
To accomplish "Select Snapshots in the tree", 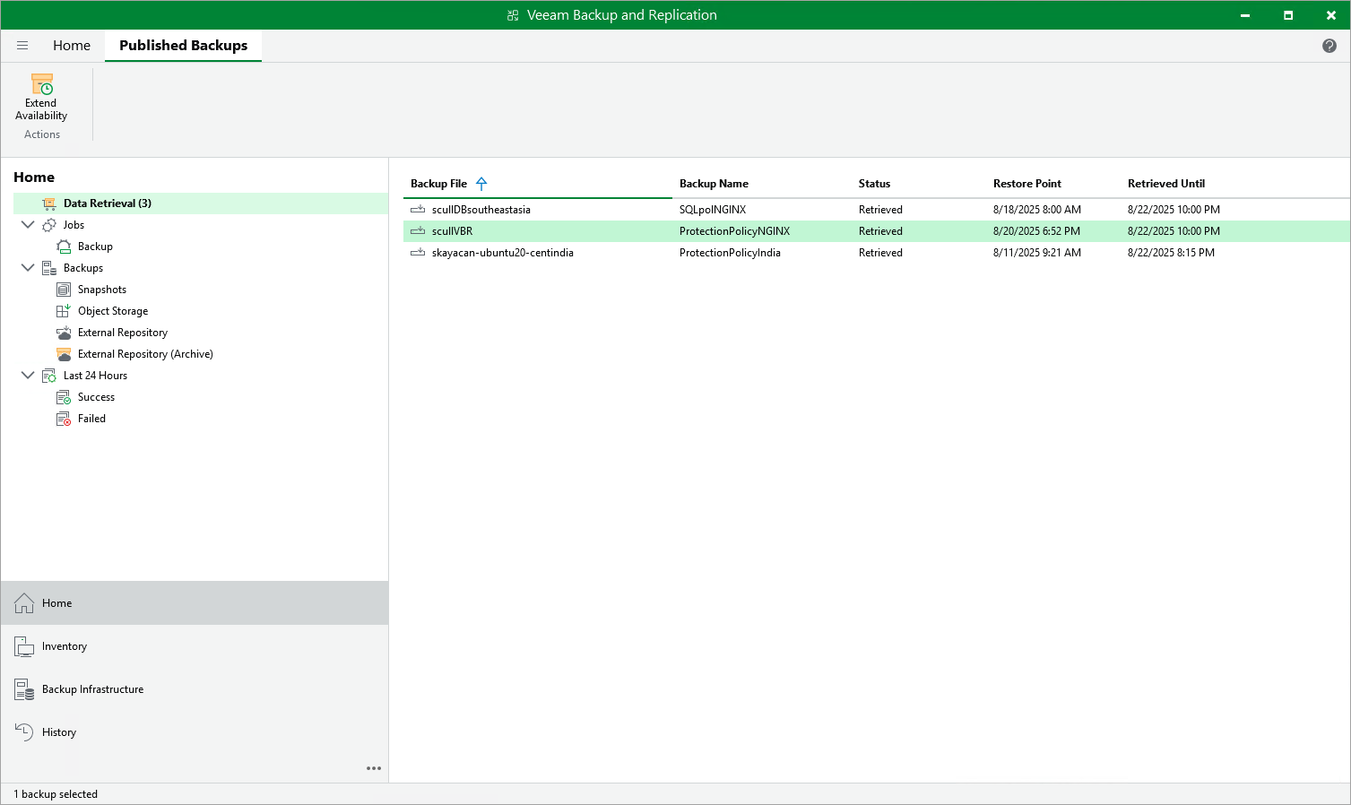I will [102, 290].
